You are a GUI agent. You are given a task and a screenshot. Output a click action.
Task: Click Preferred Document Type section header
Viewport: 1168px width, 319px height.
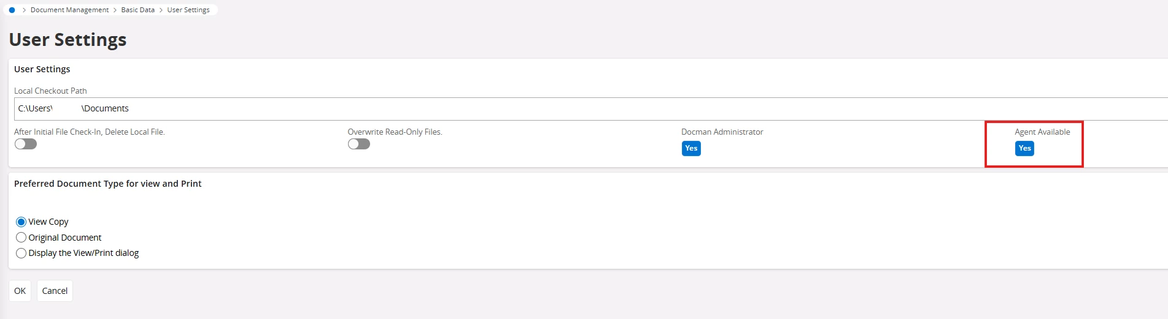point(108,184)
